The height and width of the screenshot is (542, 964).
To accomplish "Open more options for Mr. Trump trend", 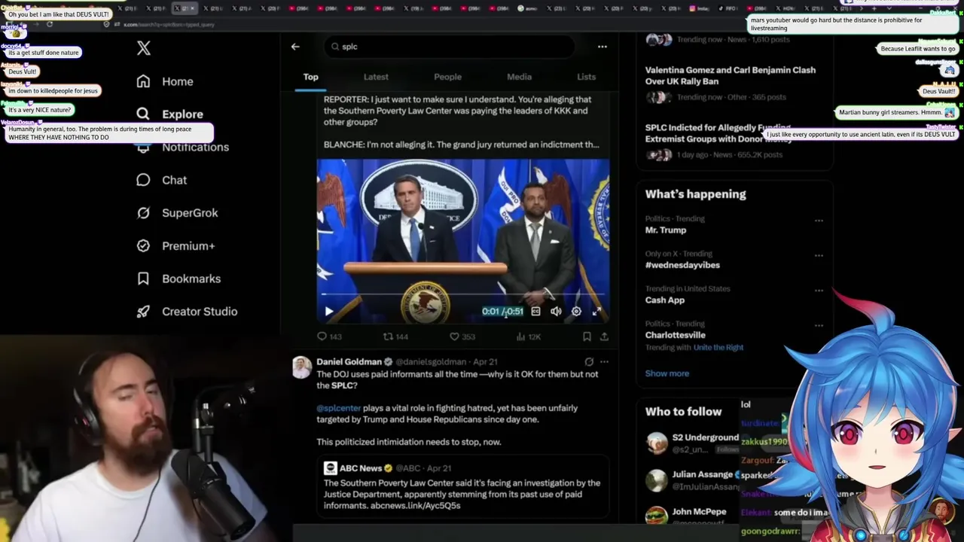I will 819,221.
